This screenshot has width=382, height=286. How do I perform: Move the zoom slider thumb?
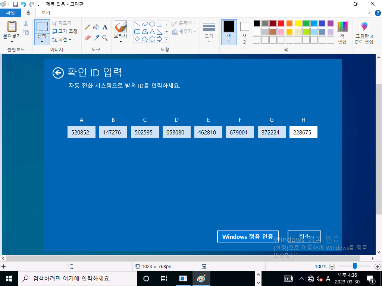tap(355, 266)
